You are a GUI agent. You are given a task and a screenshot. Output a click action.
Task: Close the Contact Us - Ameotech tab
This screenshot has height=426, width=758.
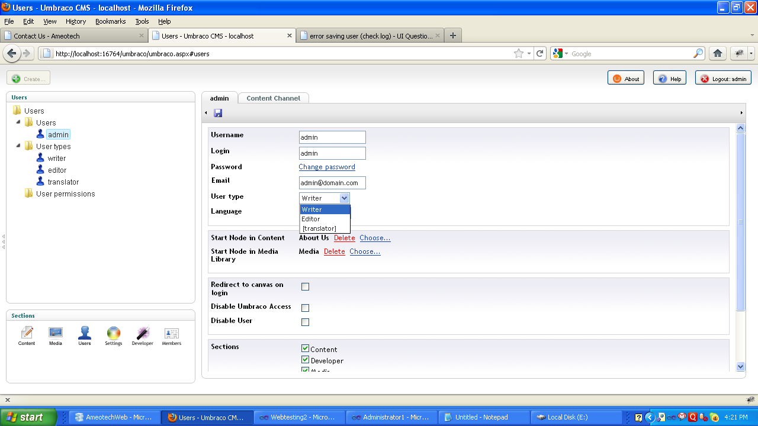(x=141, y=35)
